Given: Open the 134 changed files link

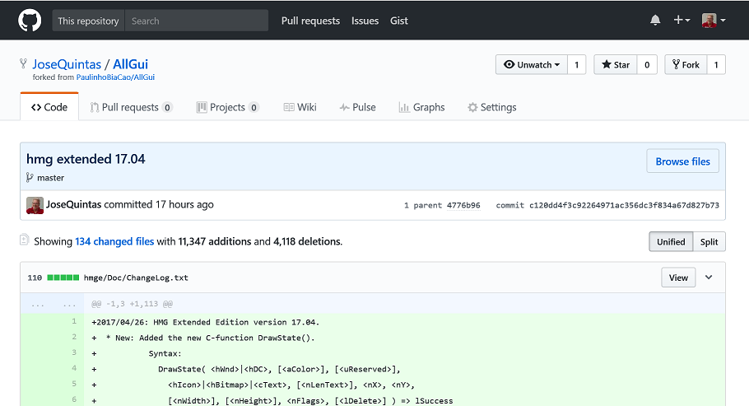Looking at the screenshot, I should point(114,241).
